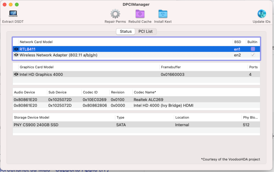Click the Codec ID column header
274x172 pixels.
coord(90,92)
